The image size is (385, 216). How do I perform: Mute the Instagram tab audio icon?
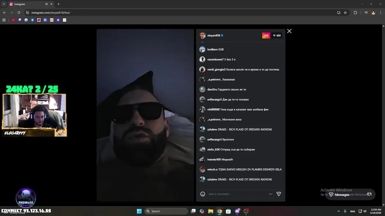coord(46,4)
